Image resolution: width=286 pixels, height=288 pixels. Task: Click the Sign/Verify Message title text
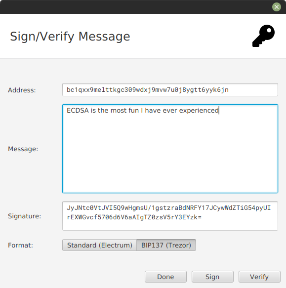pyautogui.click(x=70, y=37)
